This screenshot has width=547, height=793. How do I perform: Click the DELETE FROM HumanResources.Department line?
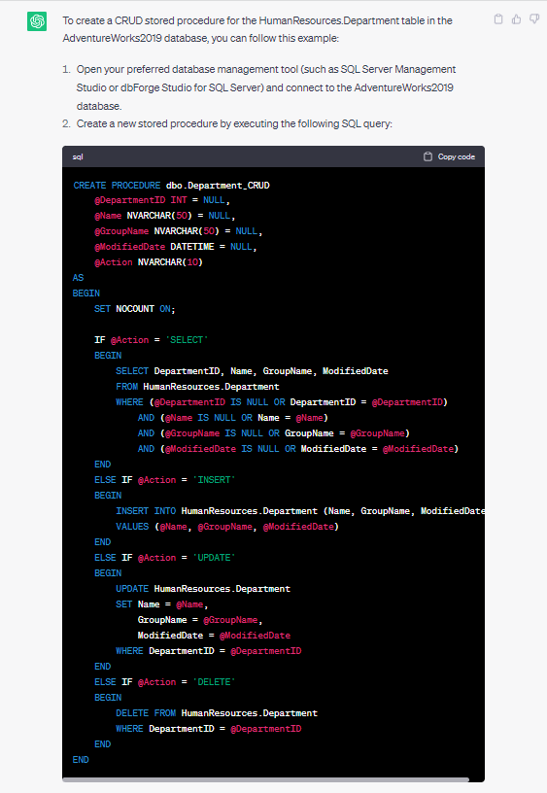click(x=217, y=713)
